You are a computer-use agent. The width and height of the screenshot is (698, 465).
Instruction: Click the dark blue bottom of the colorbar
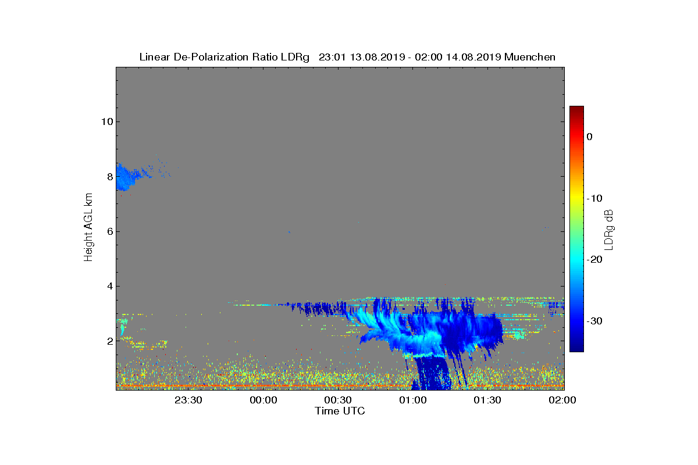(x=576, y=346)
